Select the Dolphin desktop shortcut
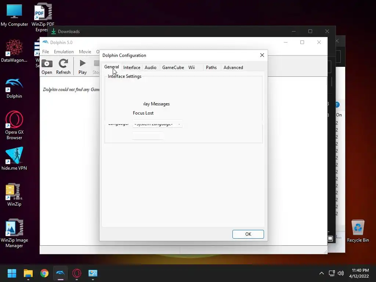 point(14,88)
